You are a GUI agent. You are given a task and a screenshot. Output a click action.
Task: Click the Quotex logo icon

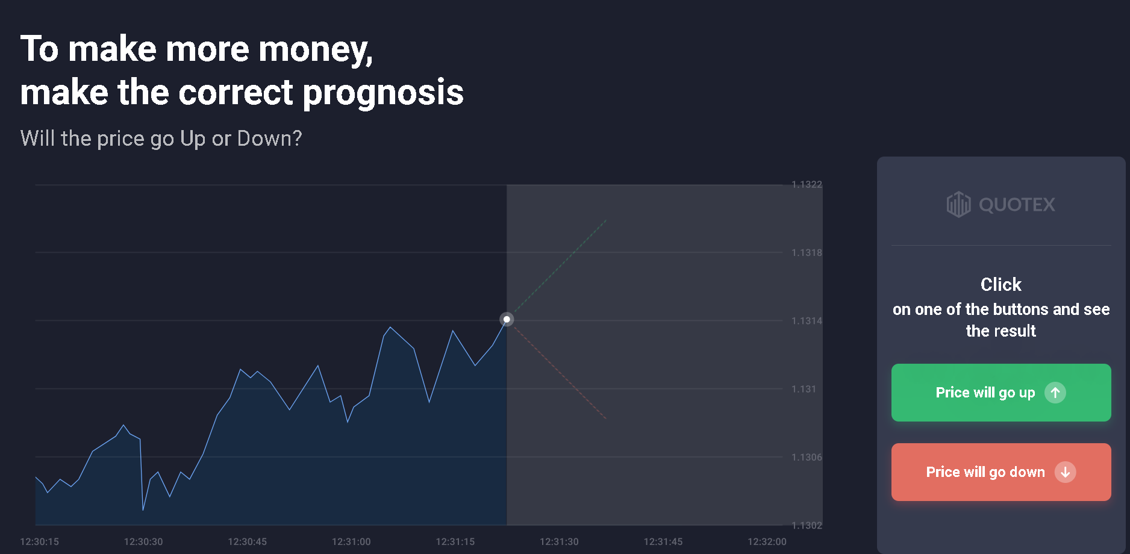tap(958, 205)
